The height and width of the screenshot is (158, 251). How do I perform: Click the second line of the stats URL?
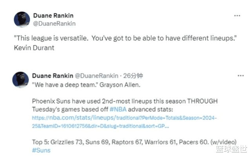click(x=100, y=126)
